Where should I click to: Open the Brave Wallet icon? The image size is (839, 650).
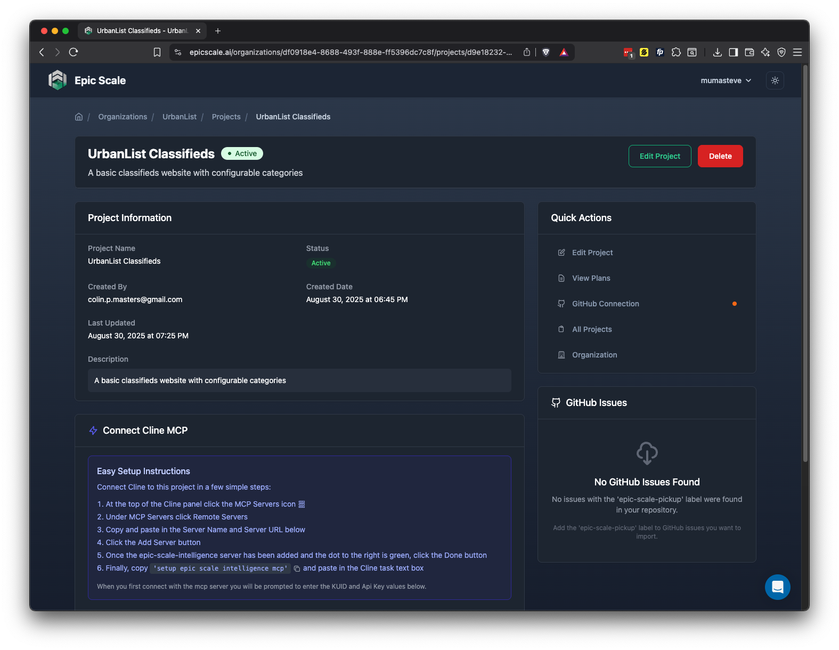point(750,52)
